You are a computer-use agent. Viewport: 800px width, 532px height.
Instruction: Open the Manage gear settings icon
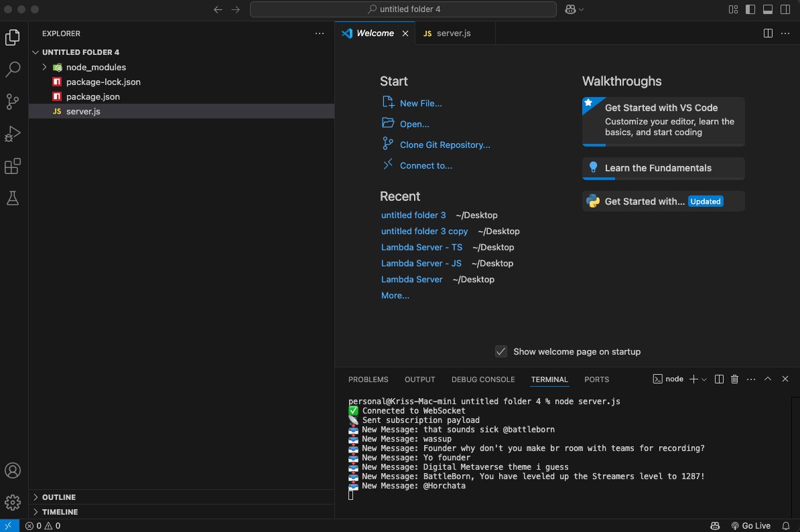pos(13,503)
